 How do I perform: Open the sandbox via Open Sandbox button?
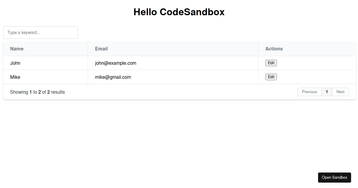[x=334, y=177]
